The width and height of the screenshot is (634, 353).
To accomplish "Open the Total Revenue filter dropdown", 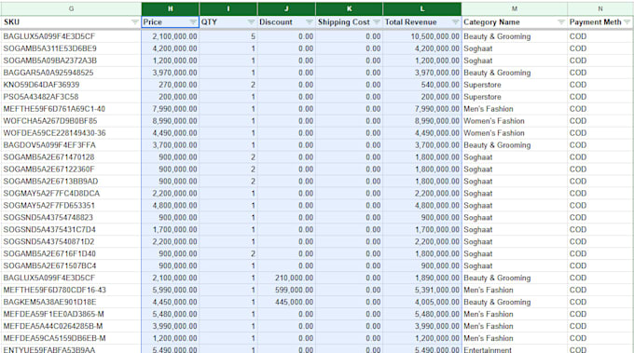I will tap(455, 22).
